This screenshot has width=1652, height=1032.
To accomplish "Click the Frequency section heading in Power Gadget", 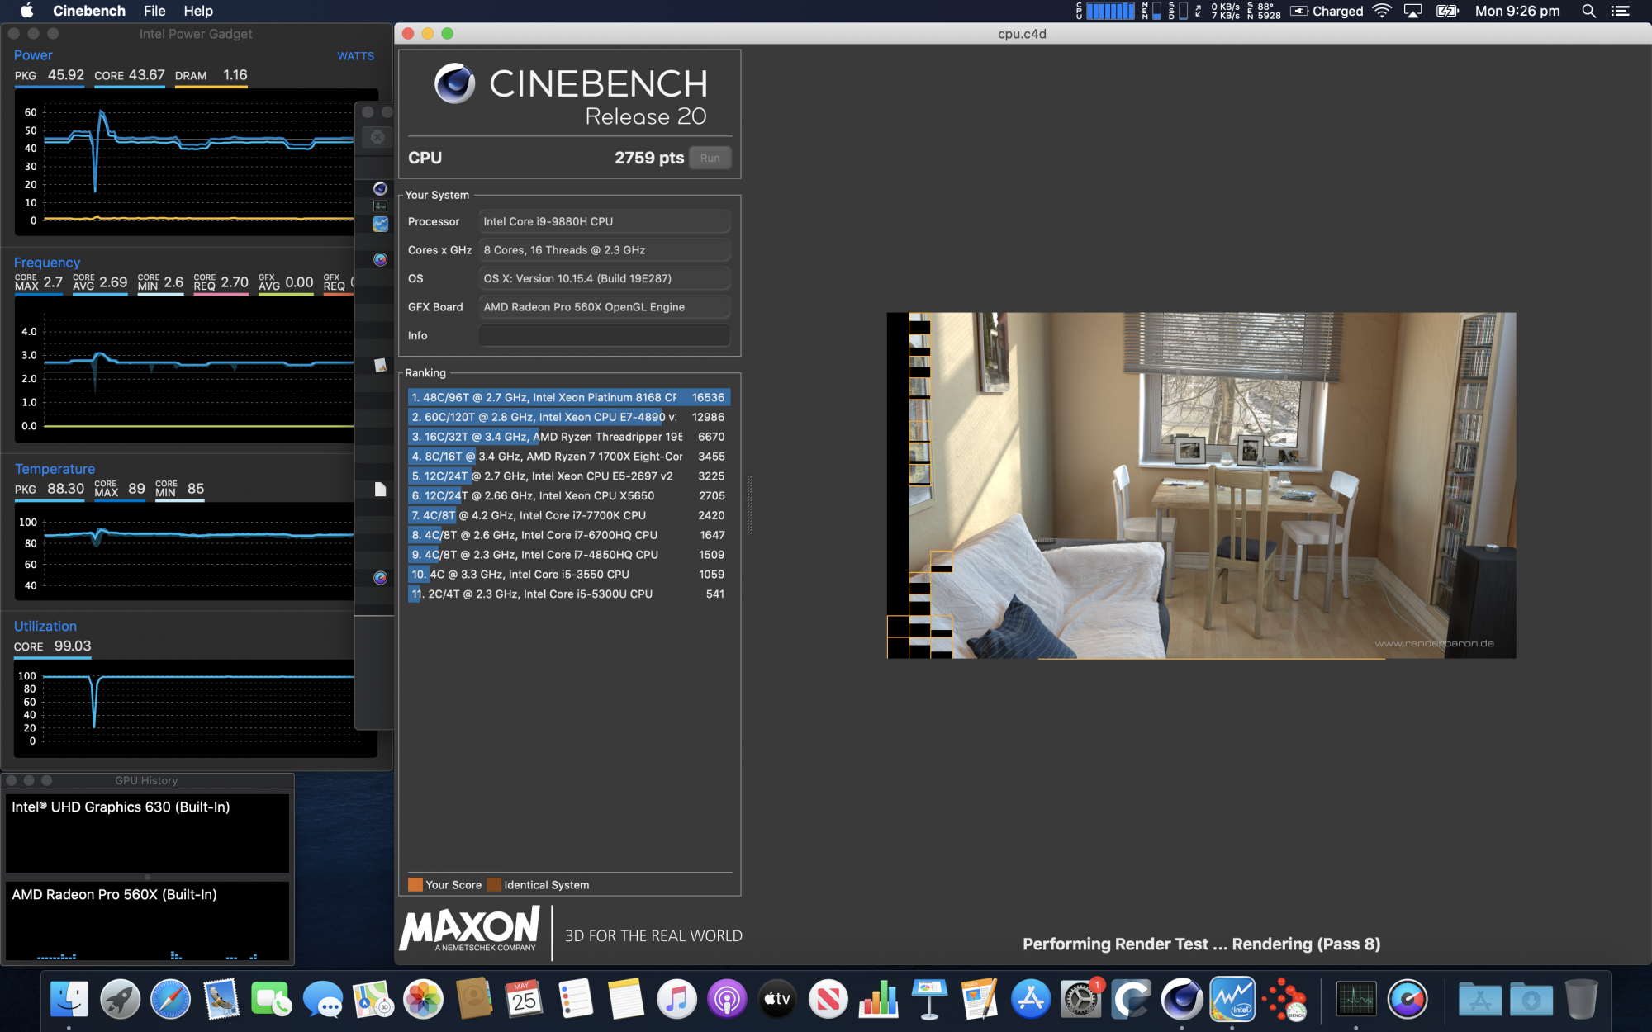I will [47, 263].
